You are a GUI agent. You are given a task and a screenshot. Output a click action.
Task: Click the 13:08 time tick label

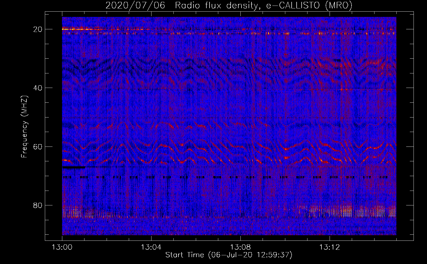[x=240, y=247]
